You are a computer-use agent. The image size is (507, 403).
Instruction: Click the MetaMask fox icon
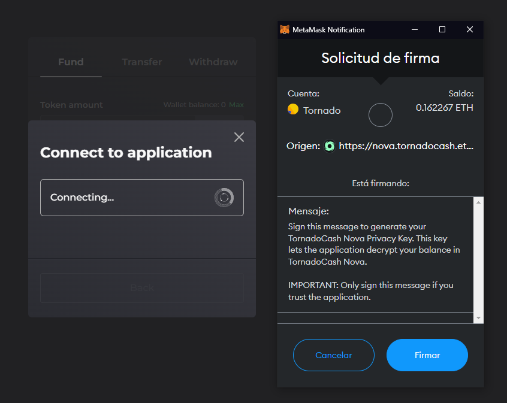[284, 29]
